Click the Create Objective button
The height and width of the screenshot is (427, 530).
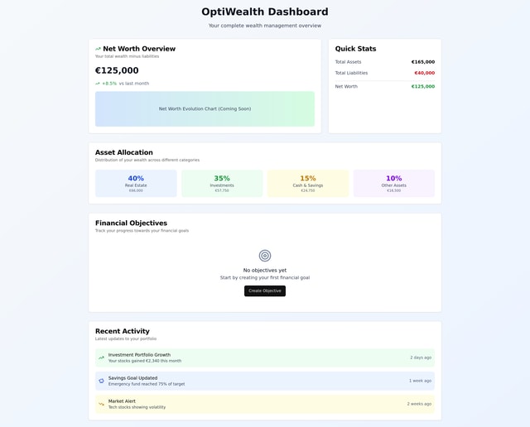(x=265, y=290)
